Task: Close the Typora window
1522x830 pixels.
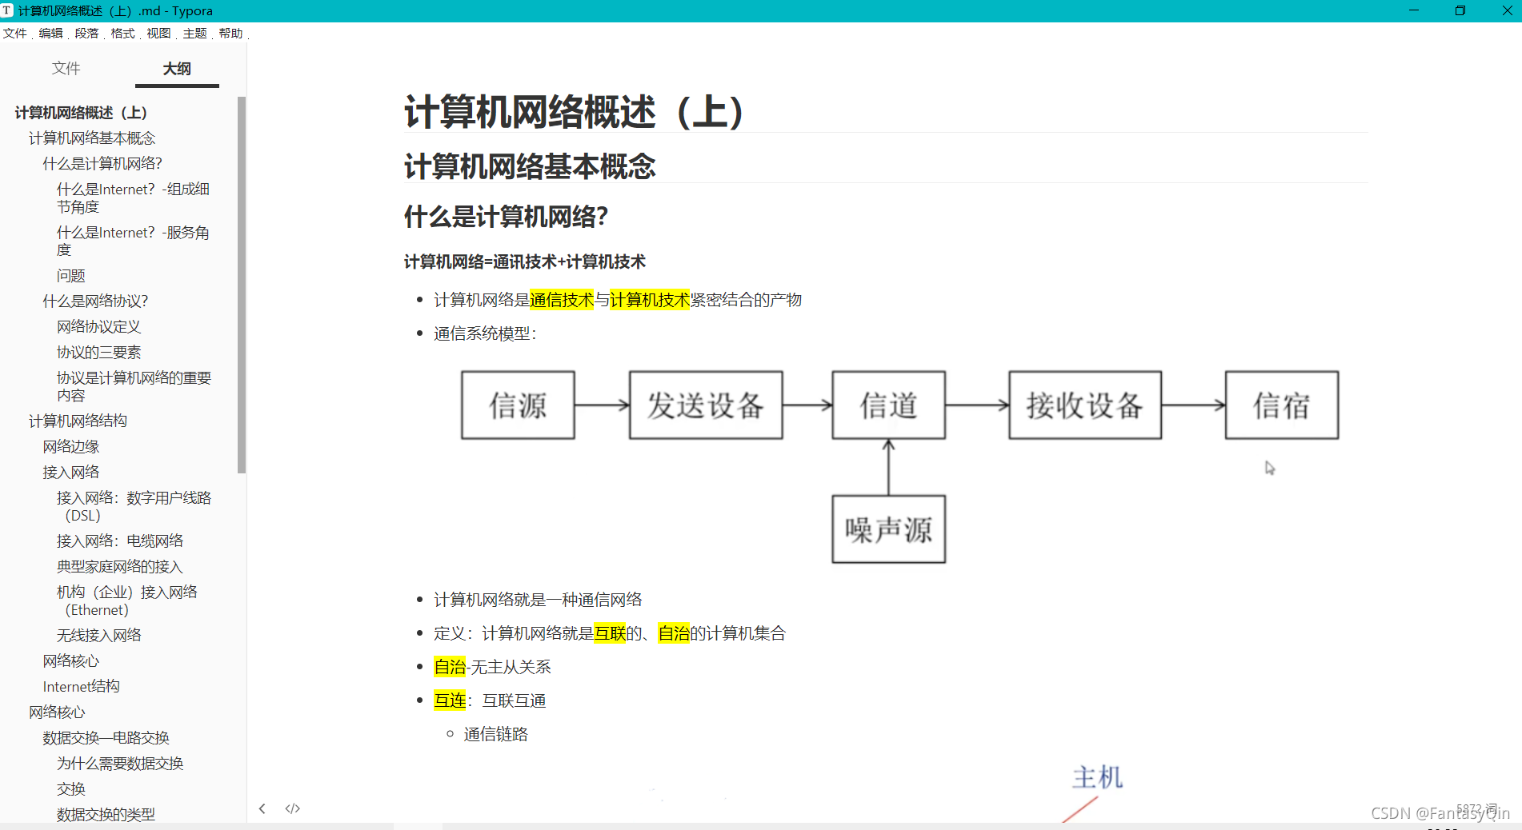Action: tap(1507, 10)
